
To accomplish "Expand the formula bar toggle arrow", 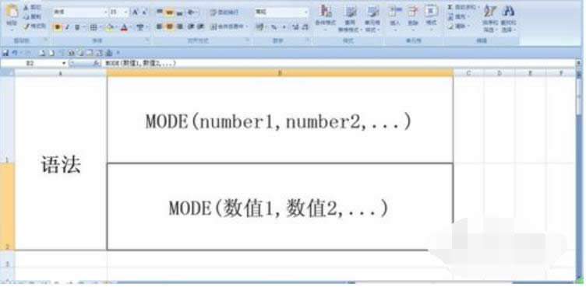I will pyautogui.click(x=579, y=64).
